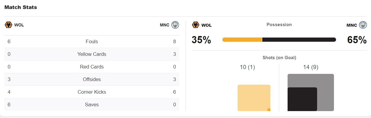
Task: Click the black part of possession bar
Action: point(299,40)
